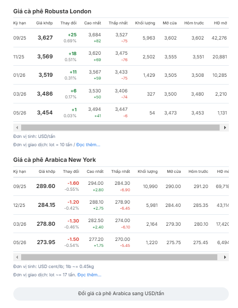Click 'Kỳ hạn' header in Robusta table
Image resolution: width=238 pixels, height=308 pixels.
pos(19,23)
